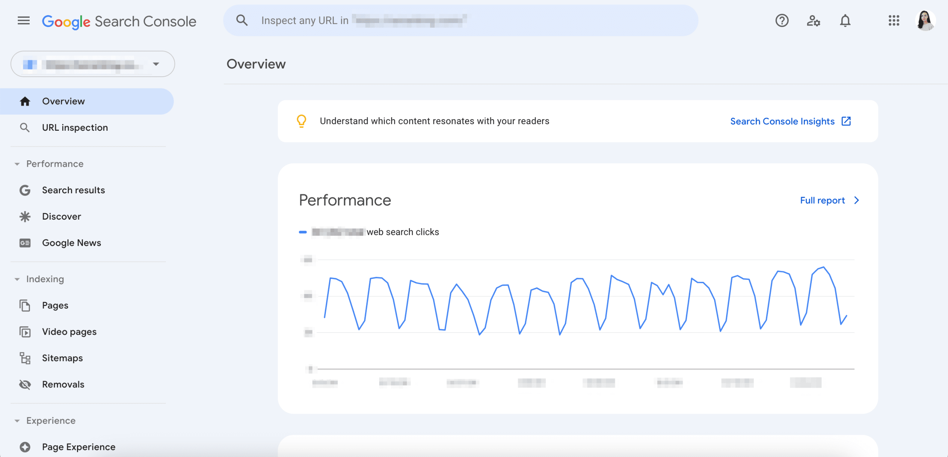
Task: Open the hamburger main menu
Action: pos(24,21)
